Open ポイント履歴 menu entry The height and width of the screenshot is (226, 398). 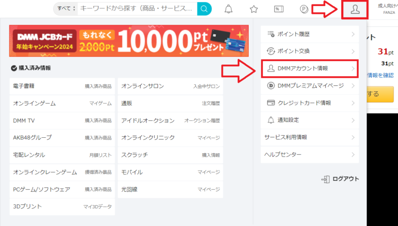tap(309, 34)
